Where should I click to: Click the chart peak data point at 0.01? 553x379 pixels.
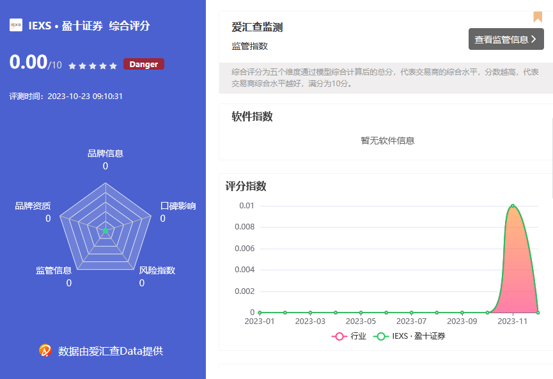(x=513, y=206)
